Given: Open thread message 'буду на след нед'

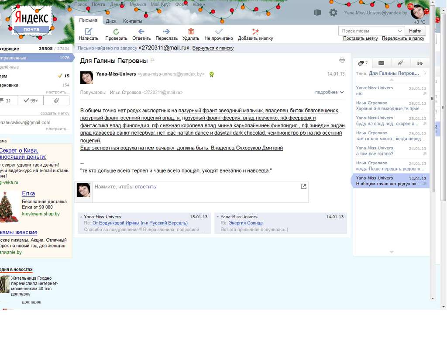Looking at the screenshot, I should tap(391, 121).
